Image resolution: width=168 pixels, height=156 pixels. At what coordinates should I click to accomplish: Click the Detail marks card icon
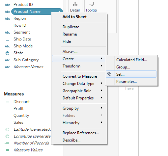tap(75, 4)
